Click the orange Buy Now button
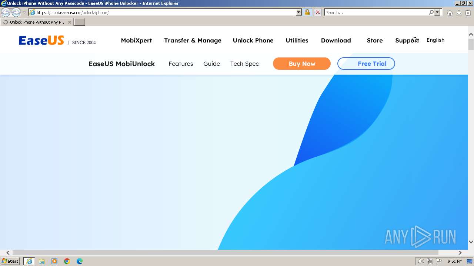Screen dimensions: 474x266 [x=302, y=64]
